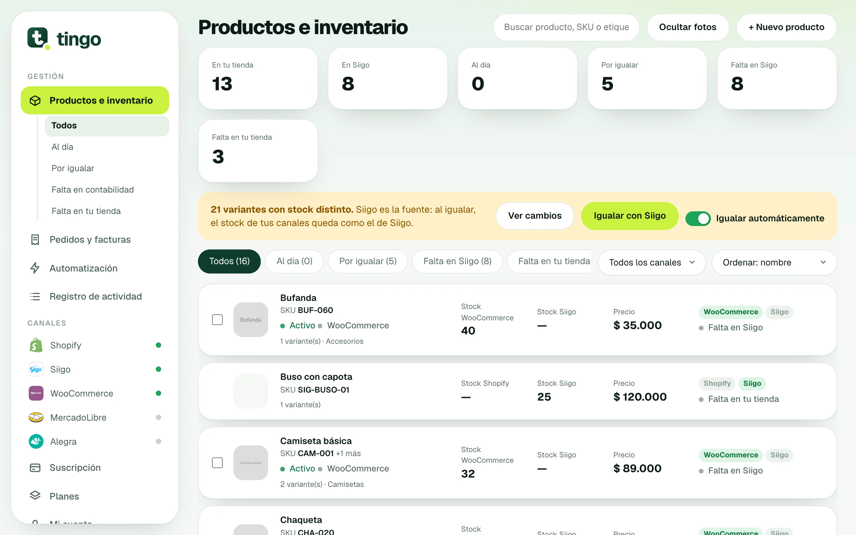856x535 pixels.
Task: Click the tingo logo icon
Action: click(38, 38)
